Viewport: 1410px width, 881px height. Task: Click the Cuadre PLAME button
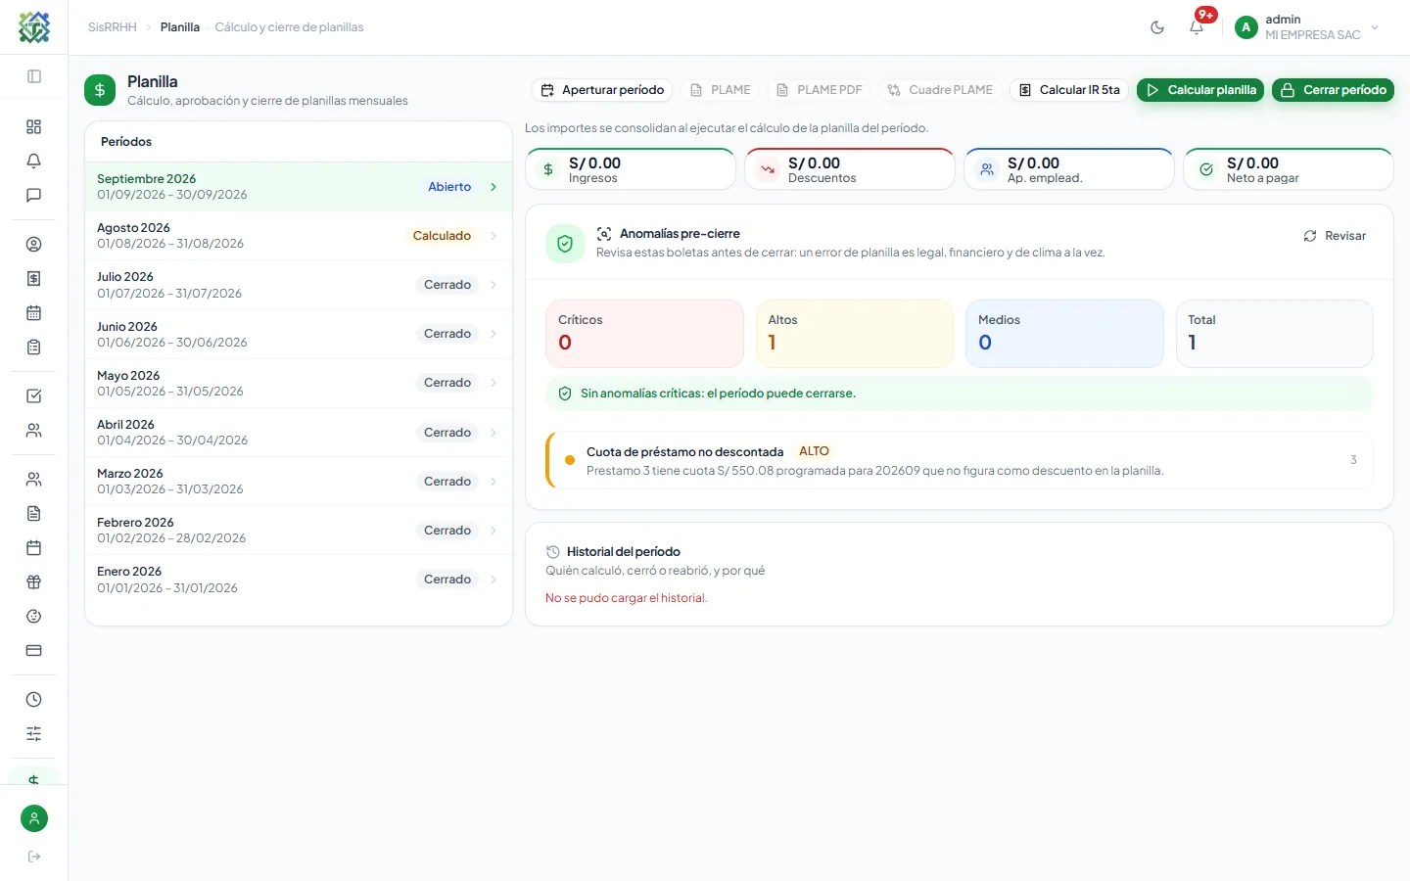940,90
